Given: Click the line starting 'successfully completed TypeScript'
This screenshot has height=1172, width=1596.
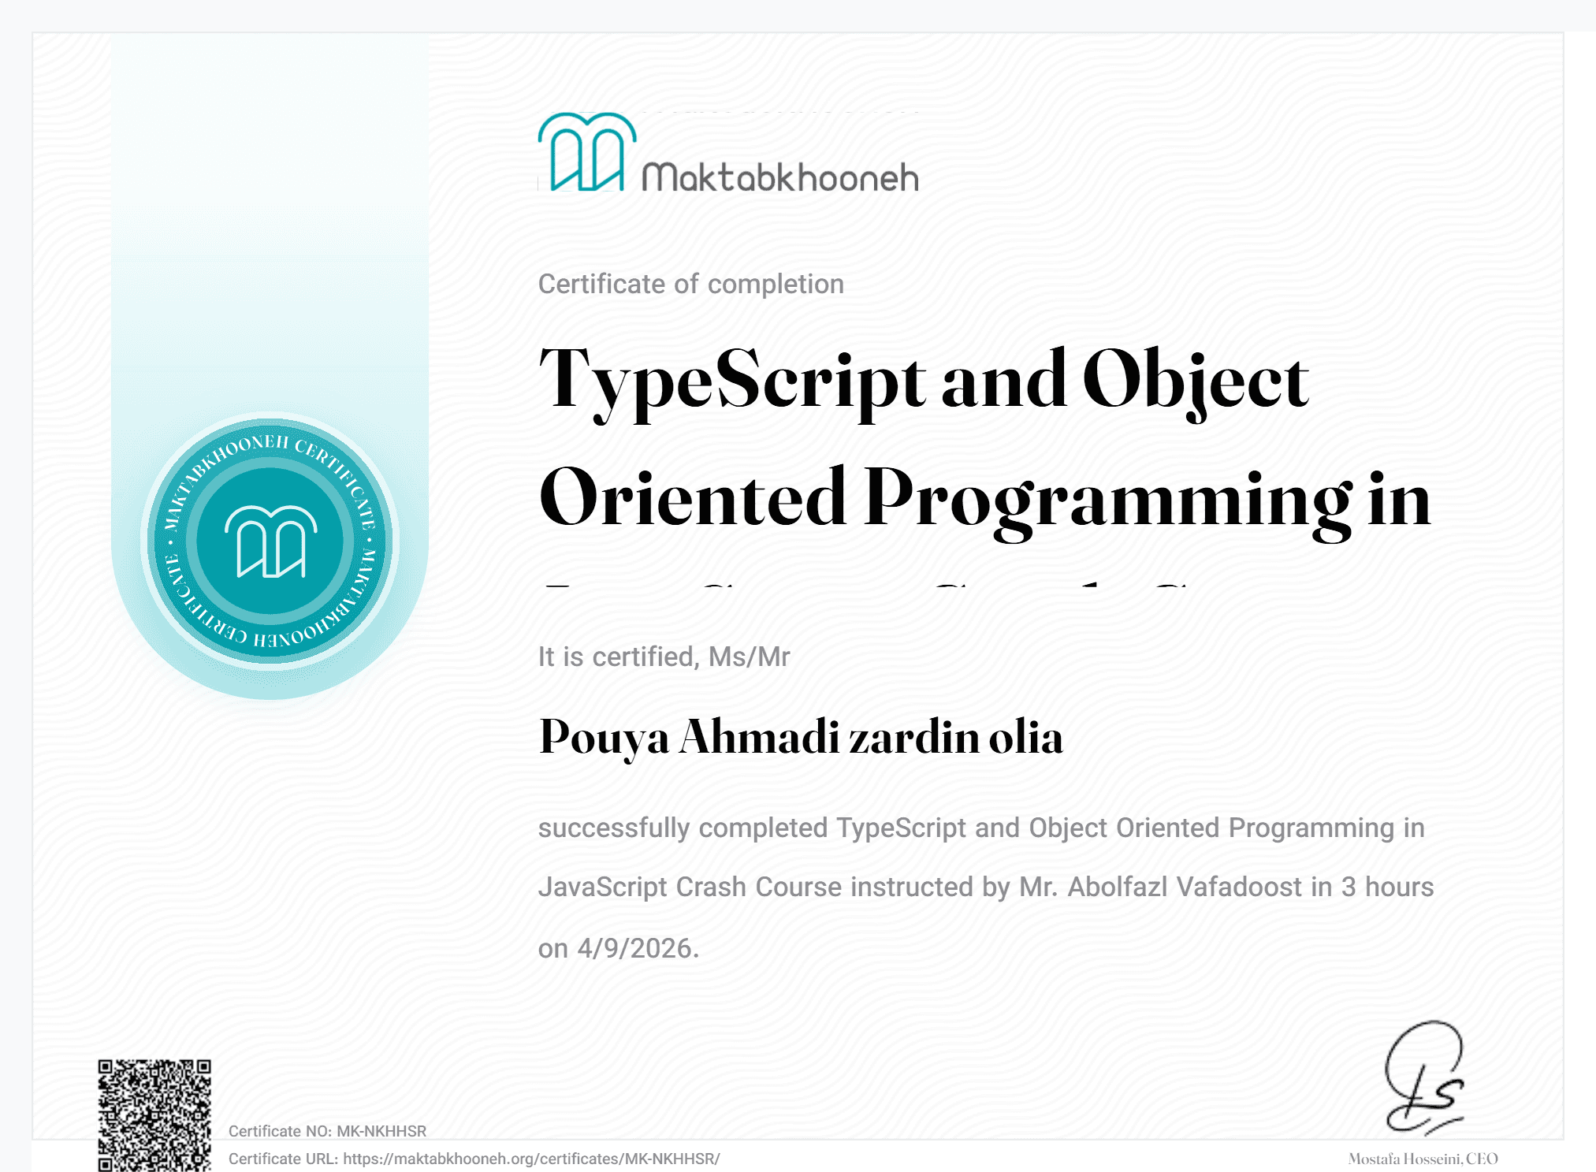Looking at the screenshot, I should [981, 828].
